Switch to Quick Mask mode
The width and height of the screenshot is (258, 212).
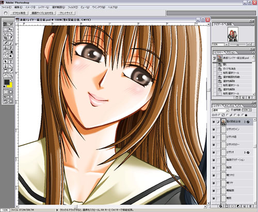coord(11,92)
